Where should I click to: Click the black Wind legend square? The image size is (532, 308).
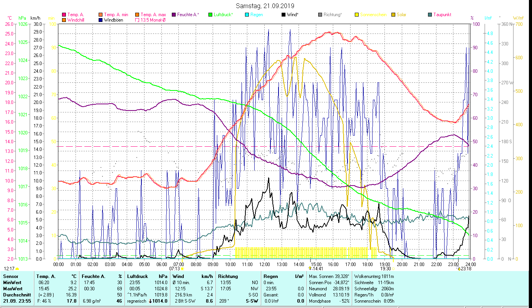point(284,15)
